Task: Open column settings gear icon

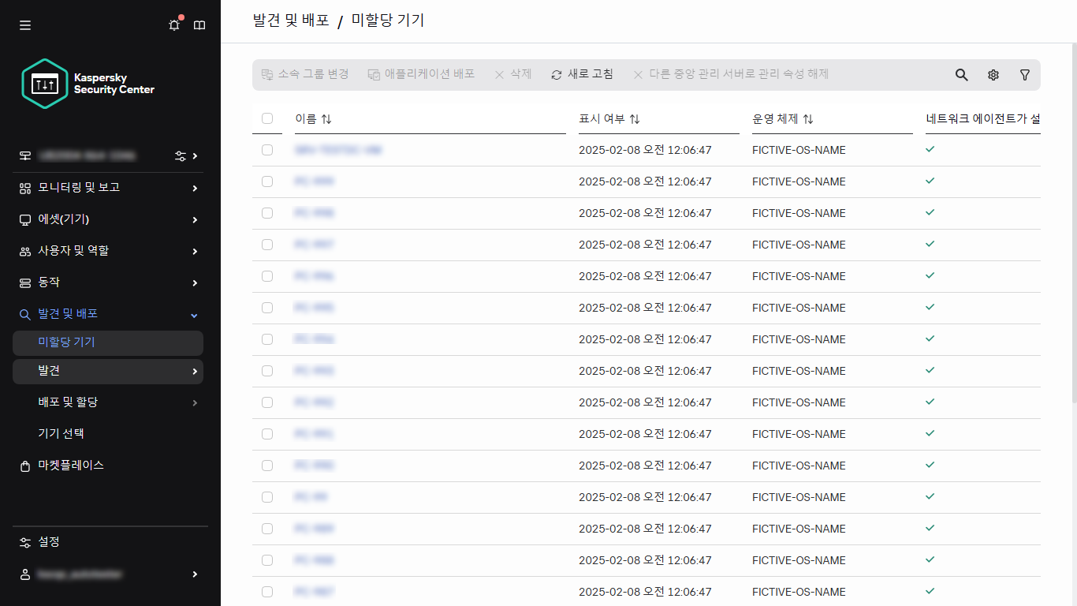Action: pos(993,75)
